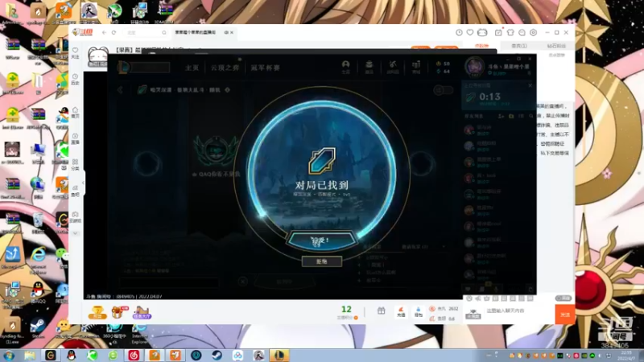
Task: Open the 背包 backpack button
Action: [418, 312]
